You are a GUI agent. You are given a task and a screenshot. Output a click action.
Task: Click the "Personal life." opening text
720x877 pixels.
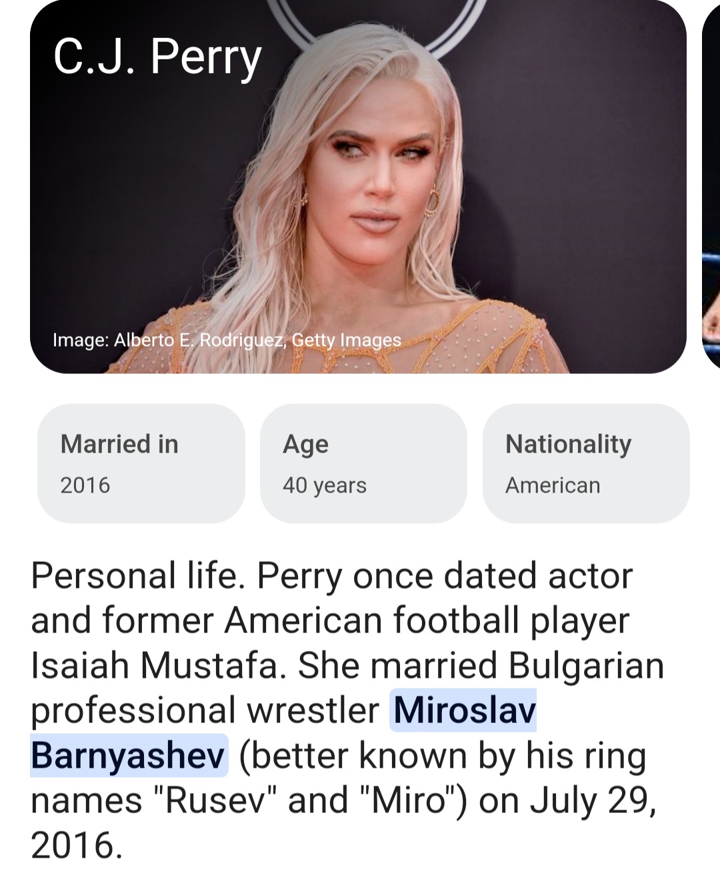136,575
